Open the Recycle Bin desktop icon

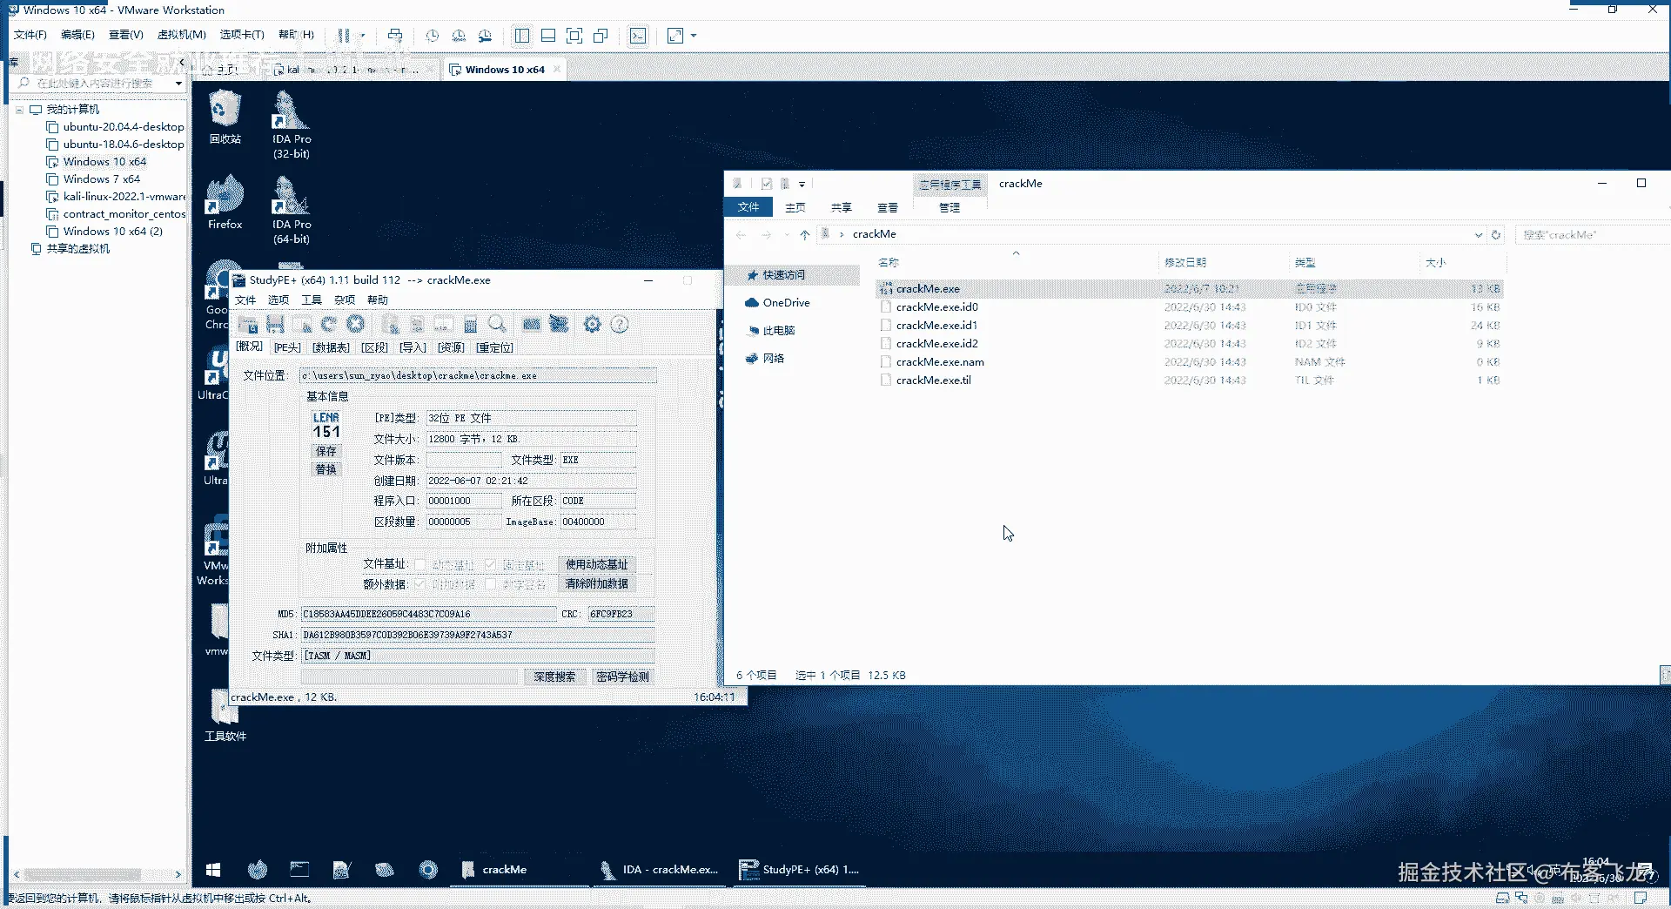tap(225, 117)
